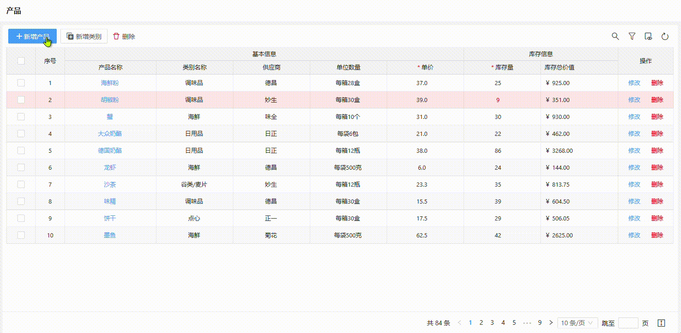The width and height of the screenshot is (681, 333).
Task: Jump to page 9 in pagination
Action: [x=540, y=323]
